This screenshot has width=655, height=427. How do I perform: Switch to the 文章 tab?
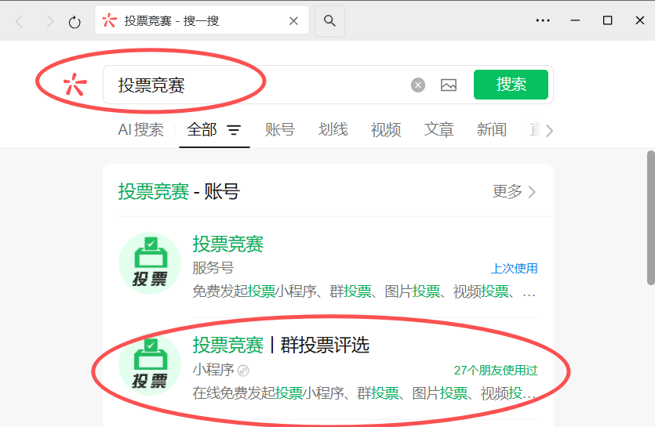point(438,130)
